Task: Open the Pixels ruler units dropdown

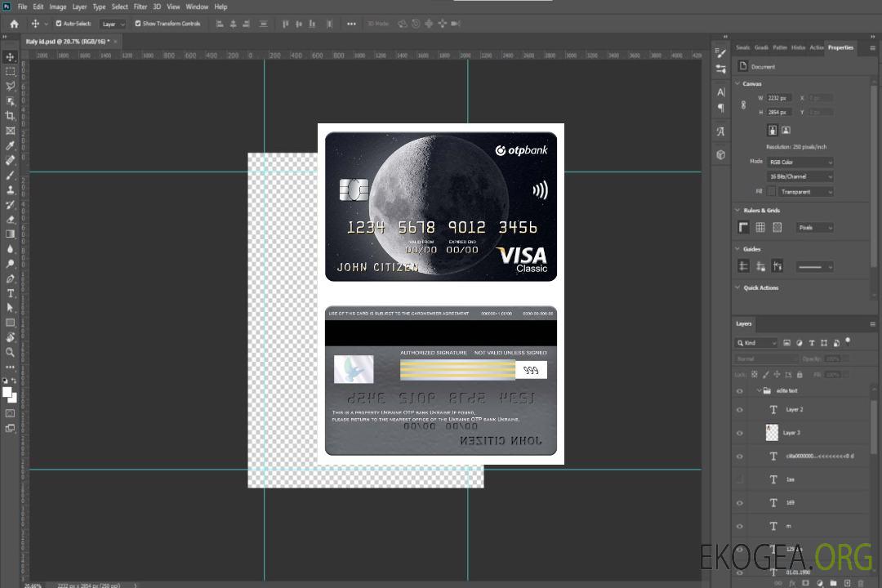Action: 815,228
